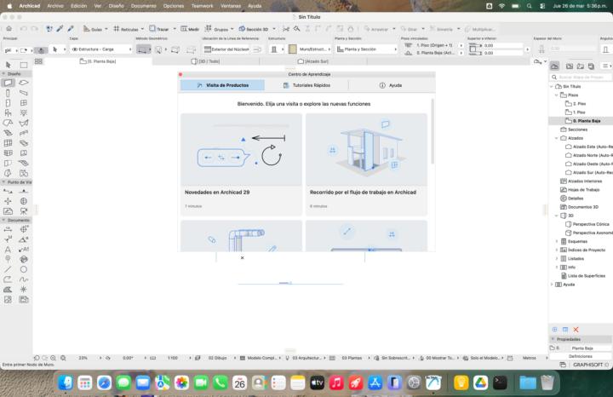The width and height of the screenshot is (613, 397).
Task: Select the Visita de Productos tab
Action: (x=222, y=85)
